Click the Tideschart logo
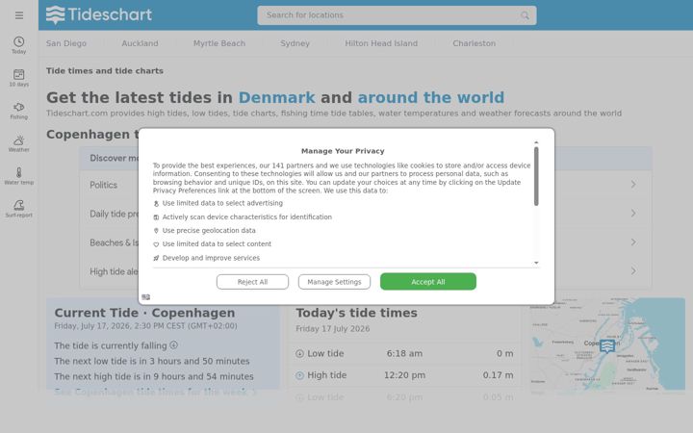Image resolution: width=693 pixels, height=433 pixels. click(99, 15)
